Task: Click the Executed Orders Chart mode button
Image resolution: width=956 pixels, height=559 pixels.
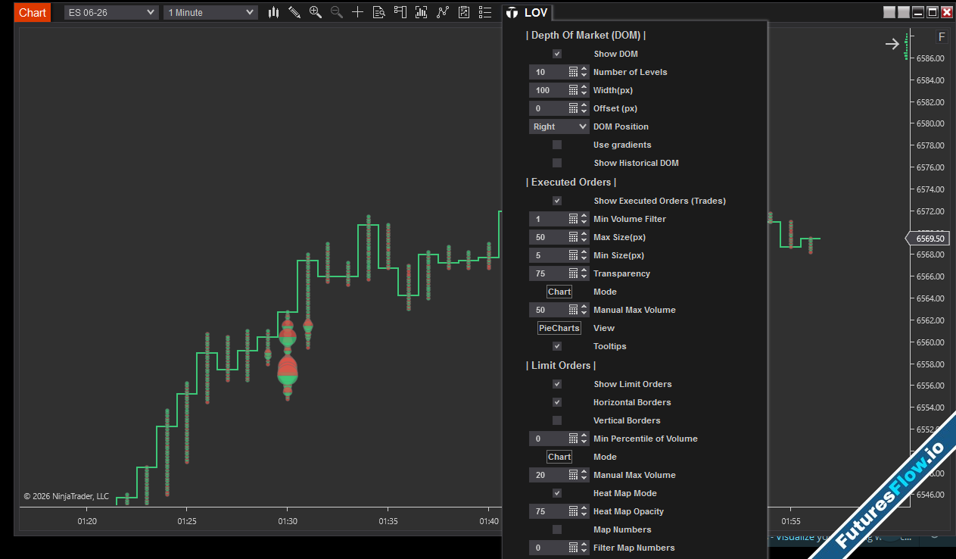Action: tap(559, 292)
